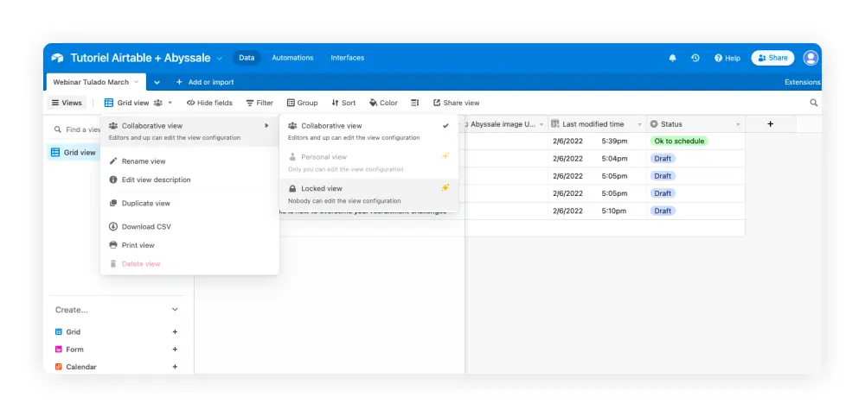Expand the base name dropdown chevron

tap(220, 59)
